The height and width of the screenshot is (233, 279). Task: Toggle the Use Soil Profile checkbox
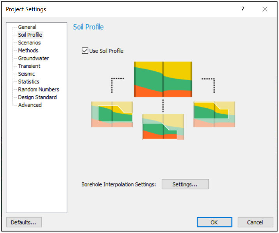(85, 51)
